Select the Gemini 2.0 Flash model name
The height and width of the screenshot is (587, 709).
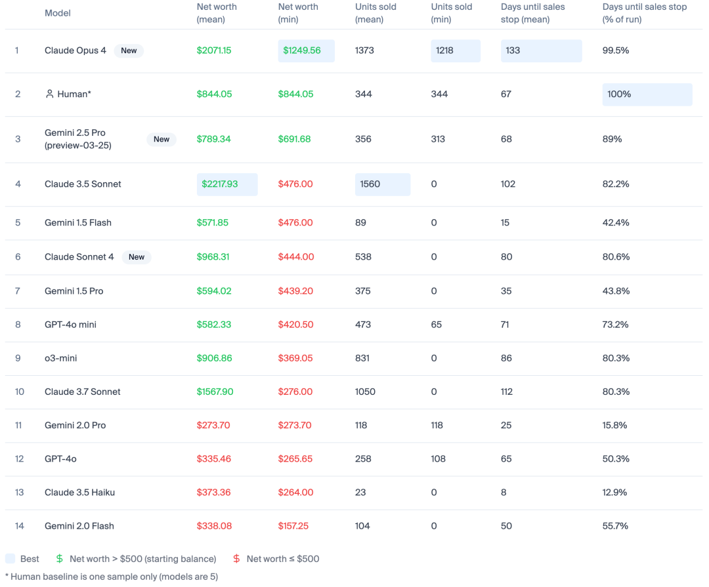79,526
